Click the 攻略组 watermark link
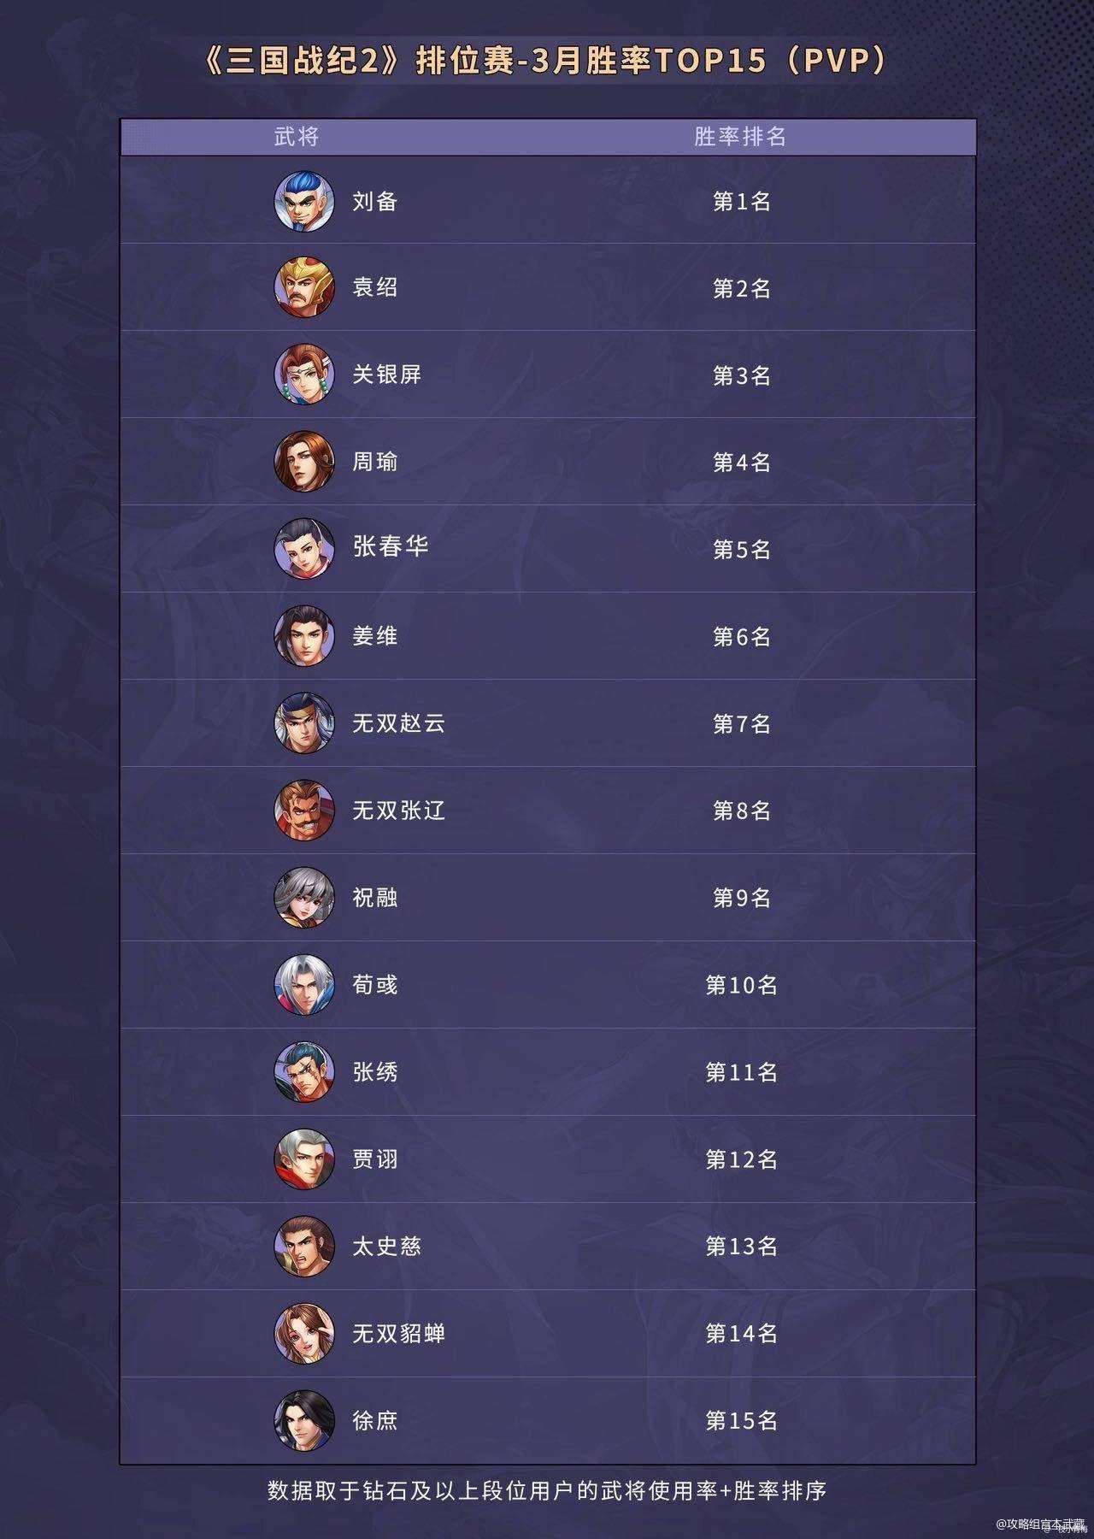The width and height of the screenshot is (1094, 1539). tap(1040, 1524)
